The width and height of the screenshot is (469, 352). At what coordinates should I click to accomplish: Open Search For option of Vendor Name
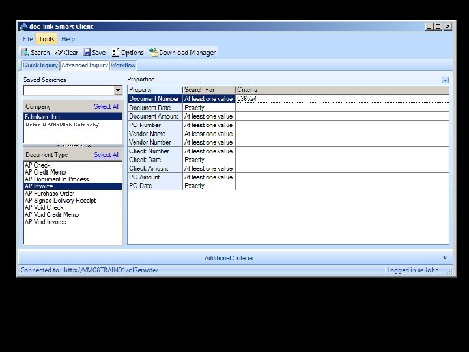(209, 134)
